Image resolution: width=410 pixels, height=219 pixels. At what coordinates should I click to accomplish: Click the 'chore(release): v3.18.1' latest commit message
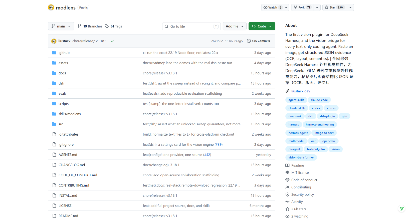pos(89,41)
